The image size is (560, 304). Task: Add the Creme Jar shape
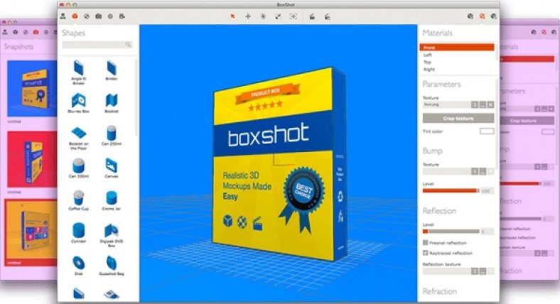coord(112,200)
